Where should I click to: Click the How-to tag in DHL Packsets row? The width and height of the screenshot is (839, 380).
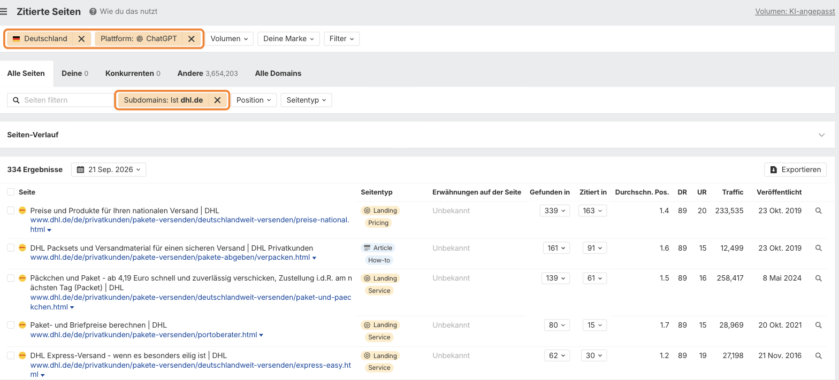379,260
